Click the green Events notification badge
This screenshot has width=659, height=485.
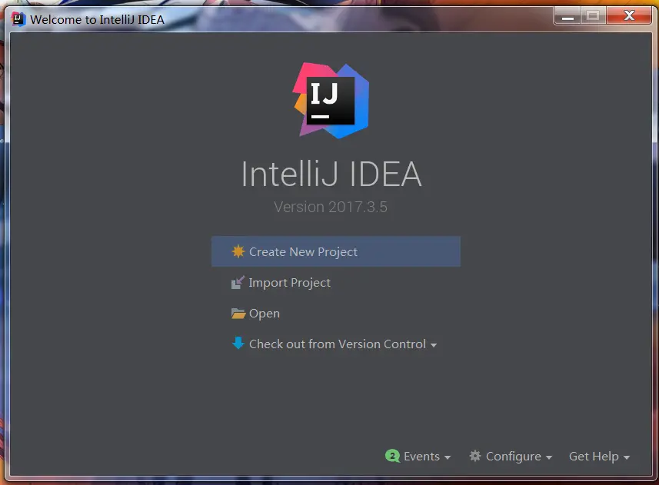pyautogui.click(x=392, y=456)
